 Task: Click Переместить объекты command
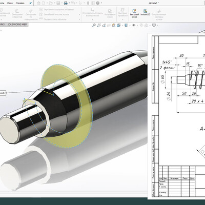click(53, 19)
